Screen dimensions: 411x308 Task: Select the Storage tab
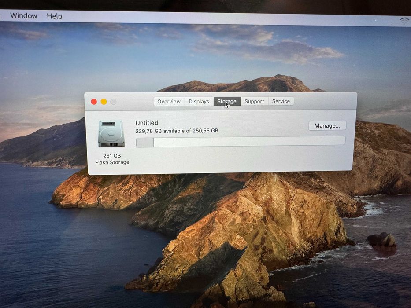click(x=227, y=101)
